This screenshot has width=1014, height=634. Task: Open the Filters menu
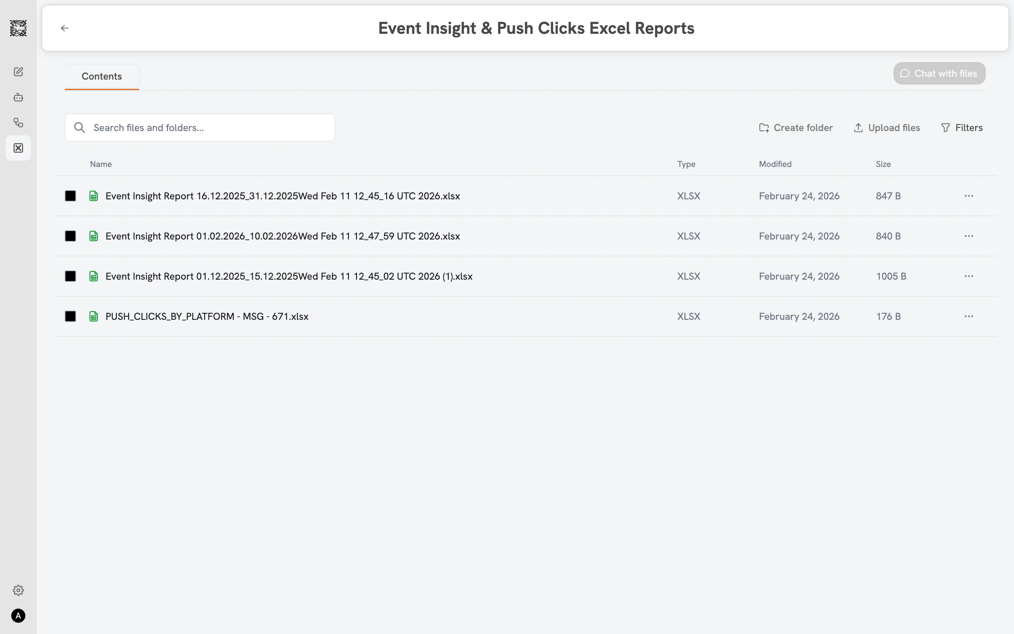(x=962, y=127)
